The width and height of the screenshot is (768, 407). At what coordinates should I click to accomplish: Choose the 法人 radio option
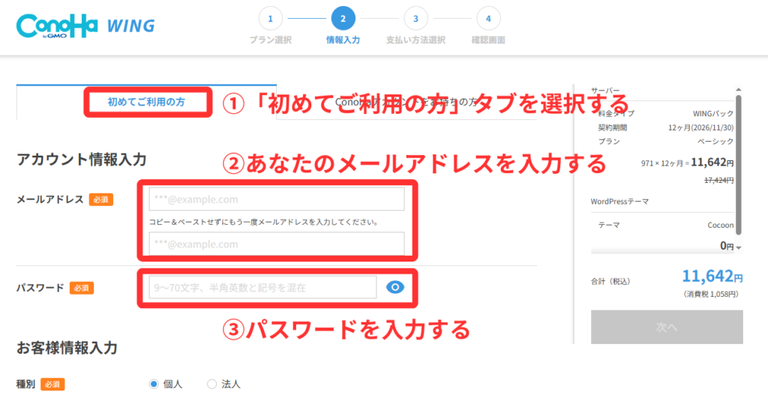coord(211,384)
